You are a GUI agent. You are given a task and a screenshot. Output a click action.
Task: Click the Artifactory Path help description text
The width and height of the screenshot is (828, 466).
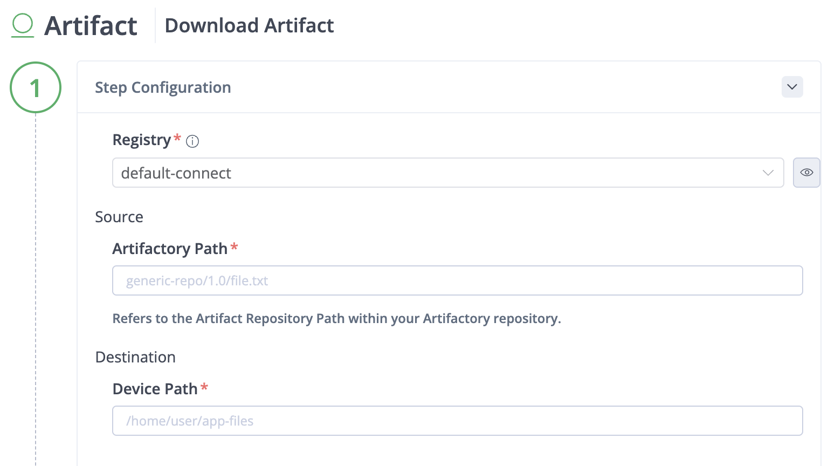[x=336, y=319]
